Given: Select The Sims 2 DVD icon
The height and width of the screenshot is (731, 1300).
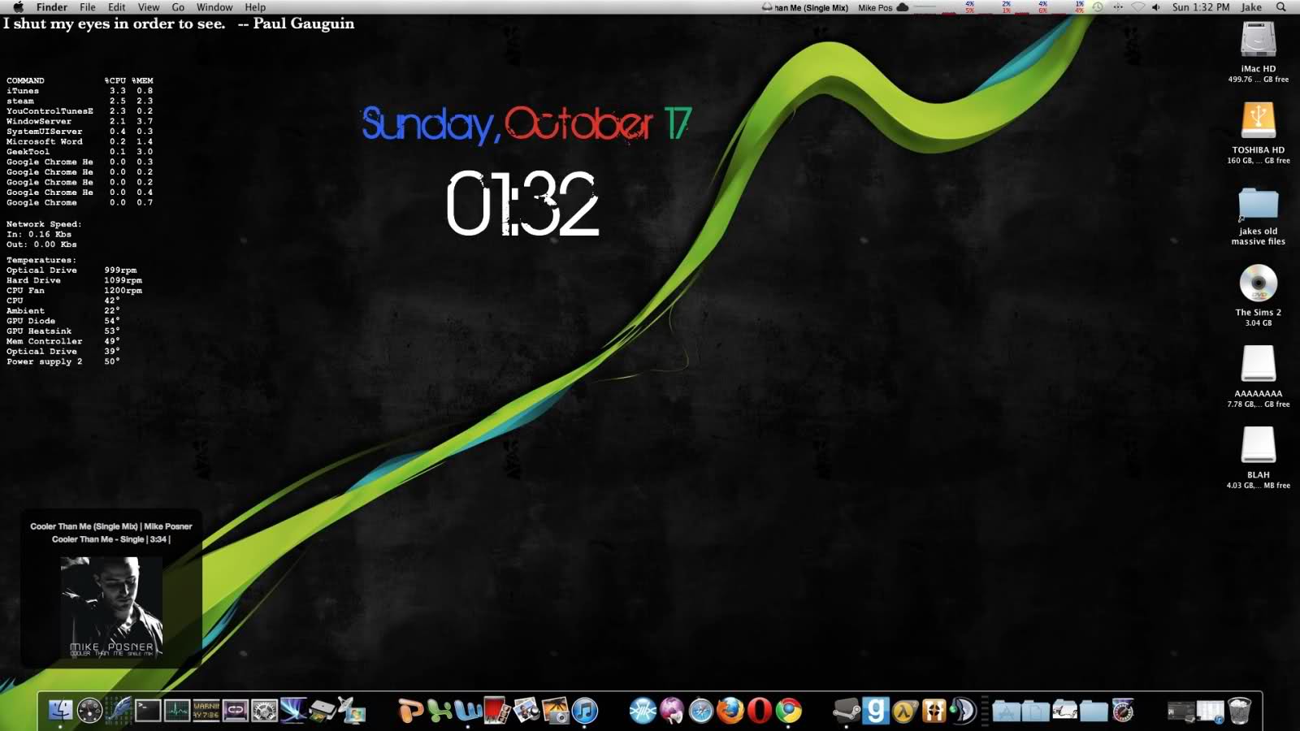Looking at the screenshot, I should coord(1258,283).
